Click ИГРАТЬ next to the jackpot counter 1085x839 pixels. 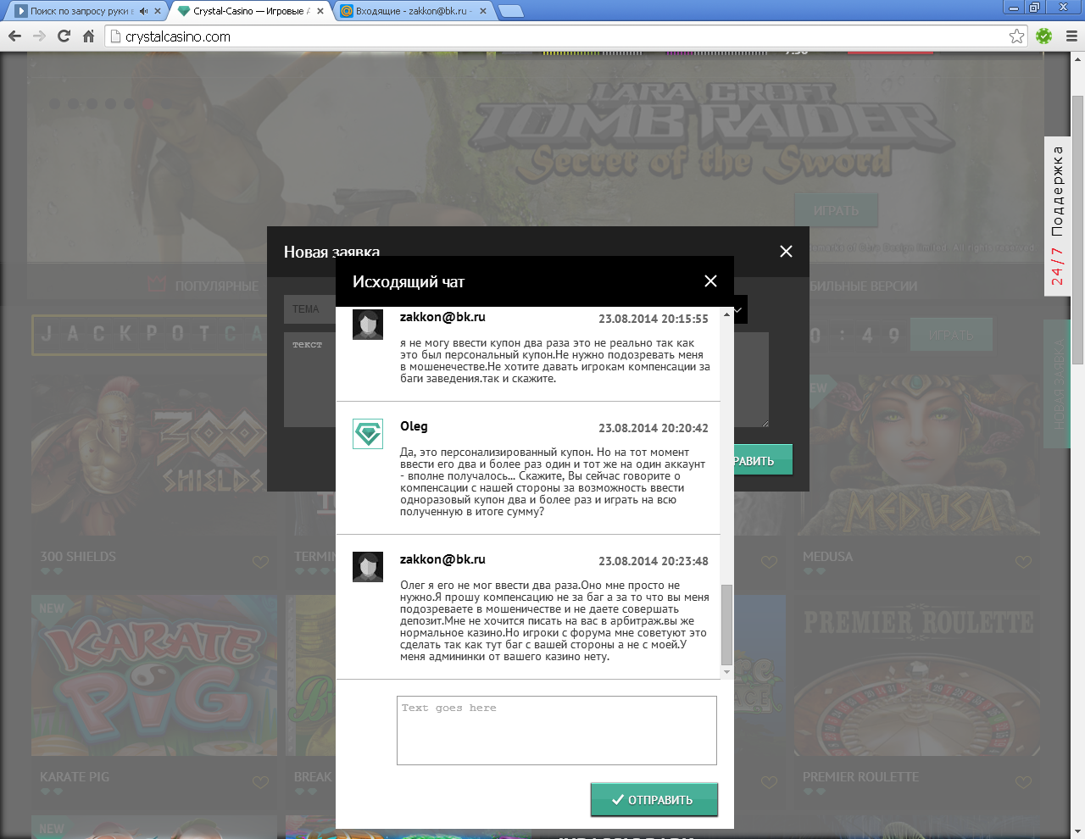point(951,335)
